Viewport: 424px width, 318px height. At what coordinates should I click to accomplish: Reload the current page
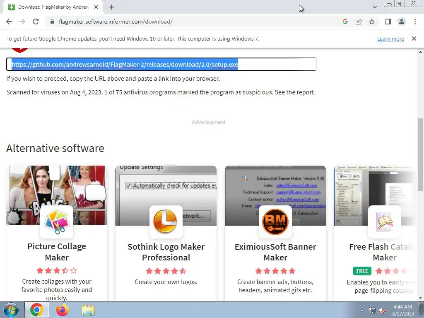click(x=36, y=22)
